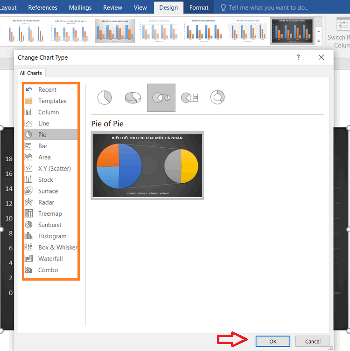Click the Area chart category icon
The width and height of the screenshot is (350, 351).
(28, 157)
